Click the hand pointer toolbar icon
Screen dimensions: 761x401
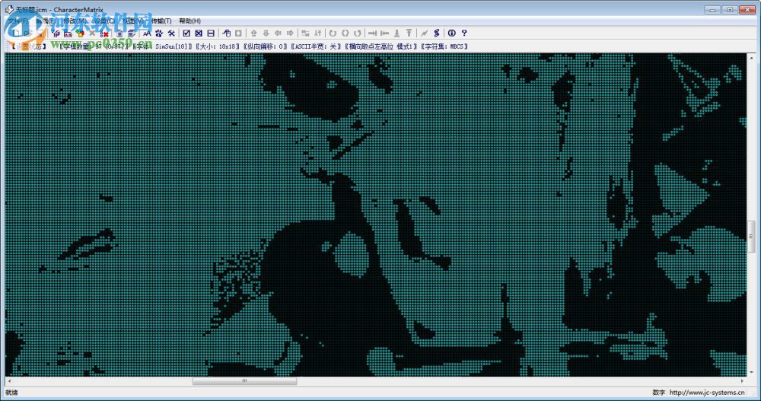pos(226,33)
